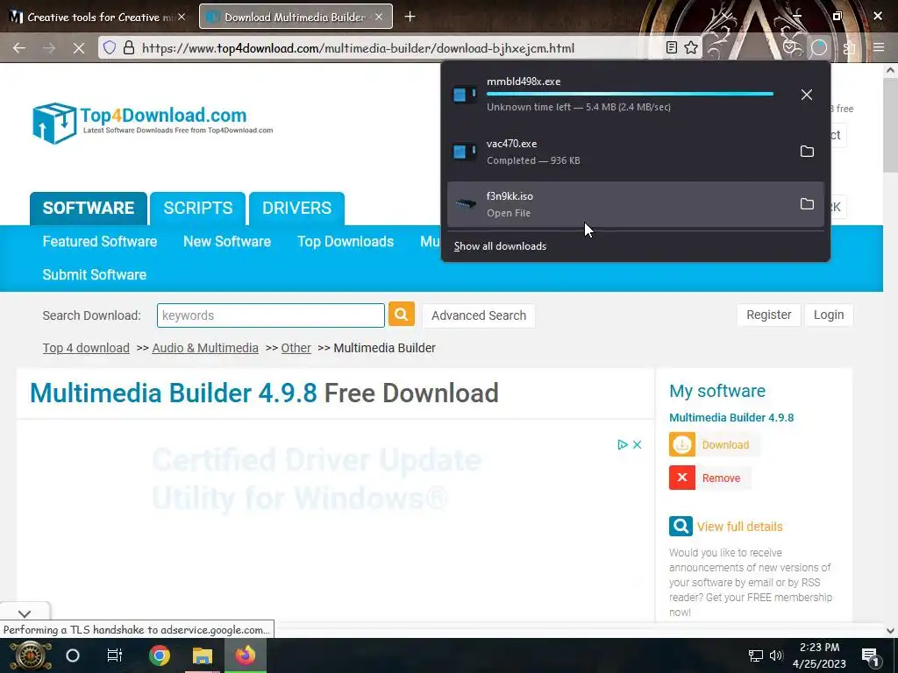Click the Register button
The width and height of the screenshot is (898, 673).
[x=768, y=315]
